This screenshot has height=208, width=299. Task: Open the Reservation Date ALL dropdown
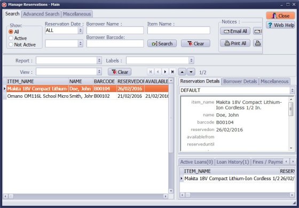coord(81,30)
